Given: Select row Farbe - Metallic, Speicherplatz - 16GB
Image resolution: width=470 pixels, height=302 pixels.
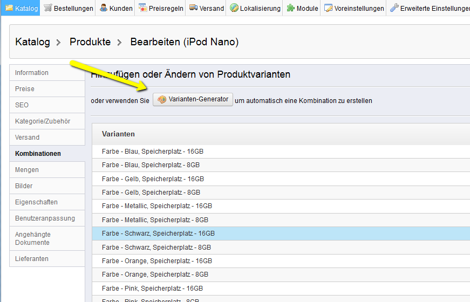Looking at the screenshot, I should (x=281, y=206).
